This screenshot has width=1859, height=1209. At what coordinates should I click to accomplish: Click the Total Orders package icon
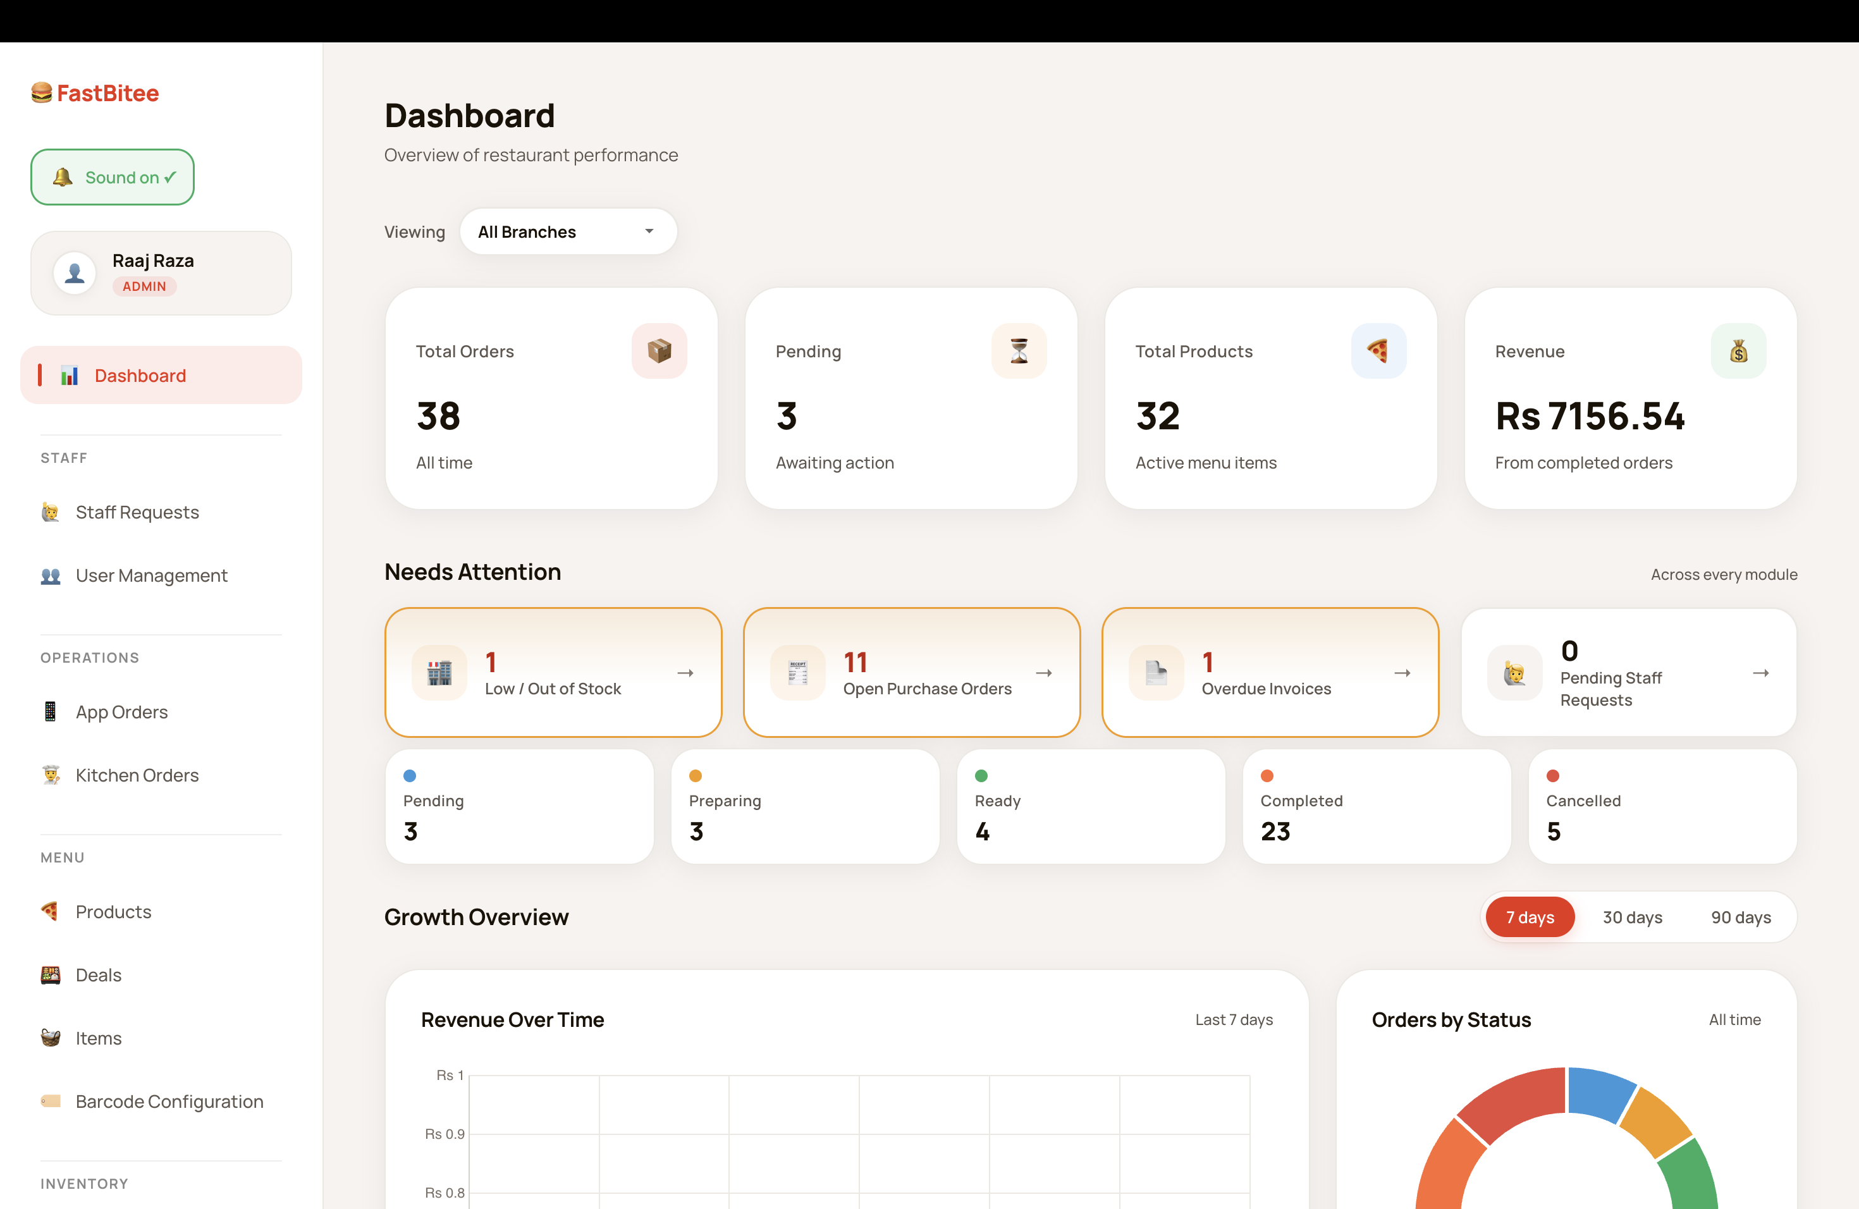[660, 351]
